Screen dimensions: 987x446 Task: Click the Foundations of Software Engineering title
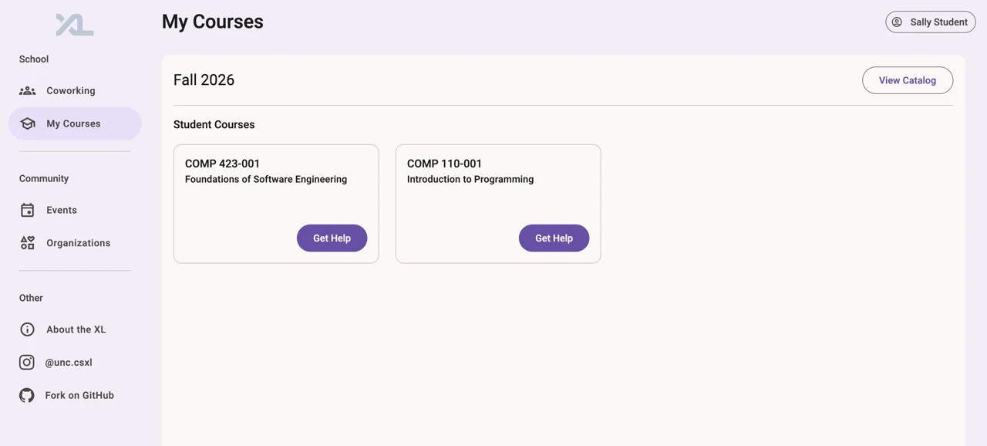point(266,179)
